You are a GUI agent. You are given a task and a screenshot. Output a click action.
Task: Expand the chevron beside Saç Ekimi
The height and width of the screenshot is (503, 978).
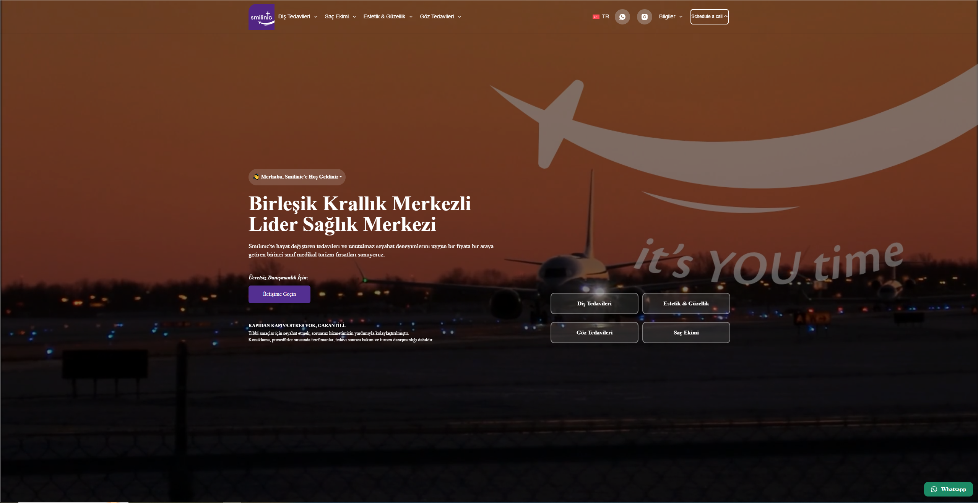coord(354,17)
